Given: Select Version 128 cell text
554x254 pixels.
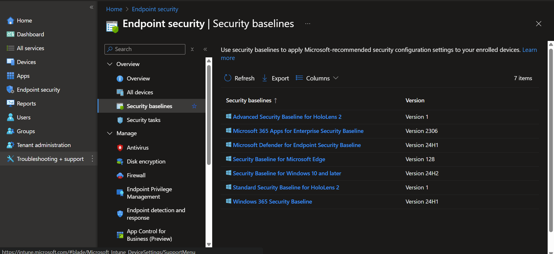Looking at the screenshot, I should click(x=420, y=159).
